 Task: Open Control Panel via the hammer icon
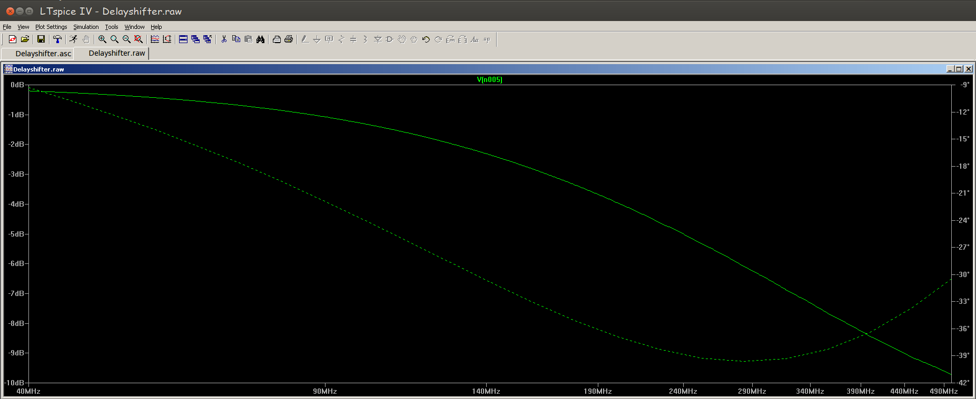[57, 39]
